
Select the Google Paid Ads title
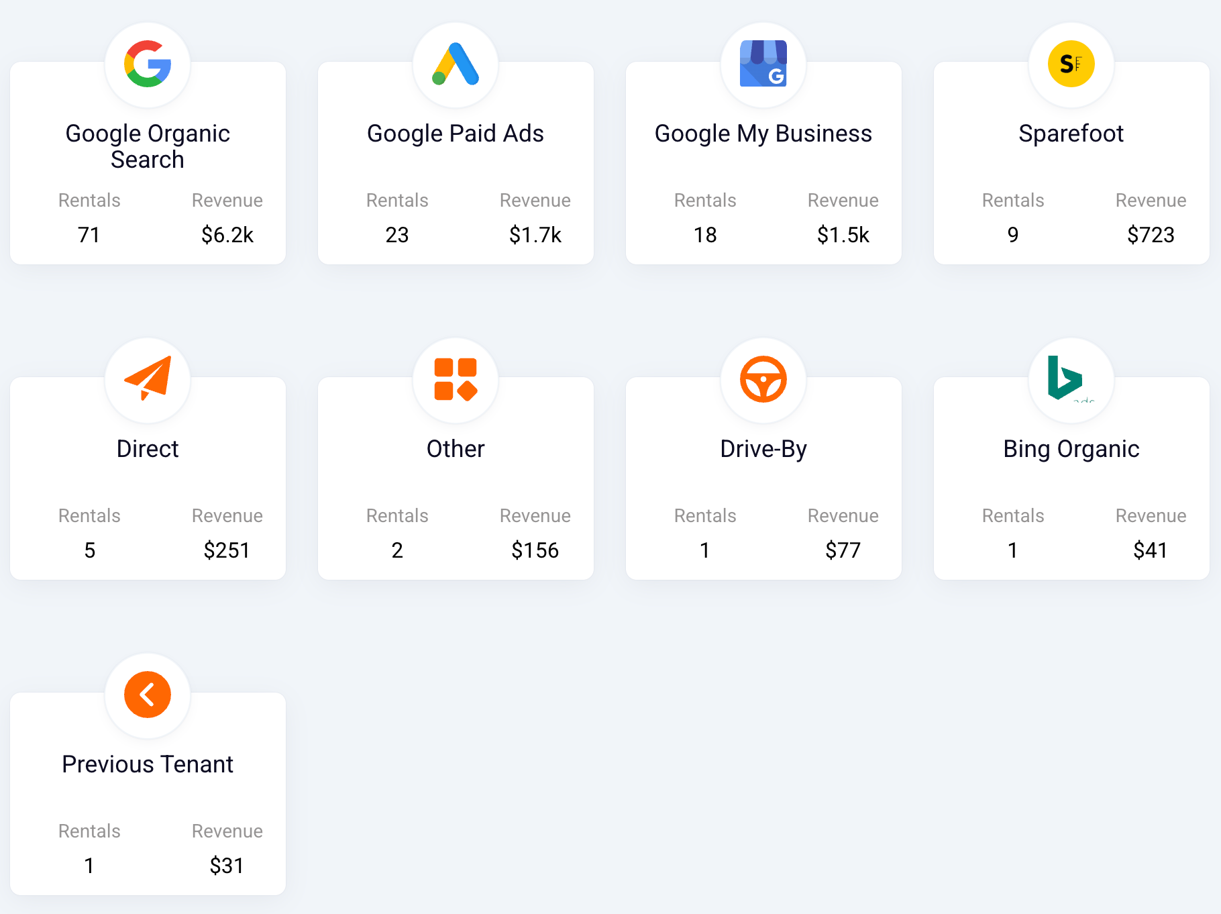pyautogui.click(x=456, y=134)
